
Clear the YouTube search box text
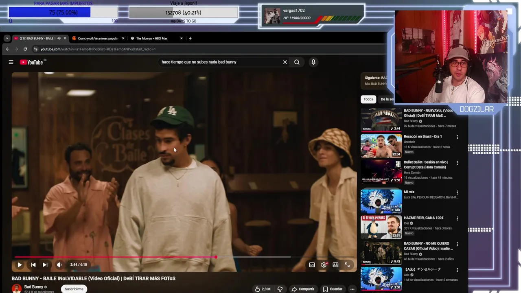pos(285,62)
